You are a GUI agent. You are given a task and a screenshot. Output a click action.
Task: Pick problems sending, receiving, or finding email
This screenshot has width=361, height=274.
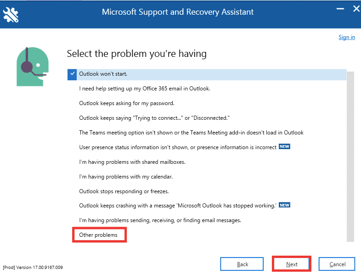pos(160,220)
